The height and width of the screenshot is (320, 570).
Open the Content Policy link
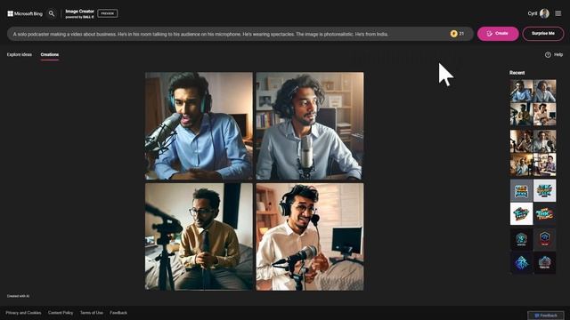pyautogui.click(x=61, y=313)
